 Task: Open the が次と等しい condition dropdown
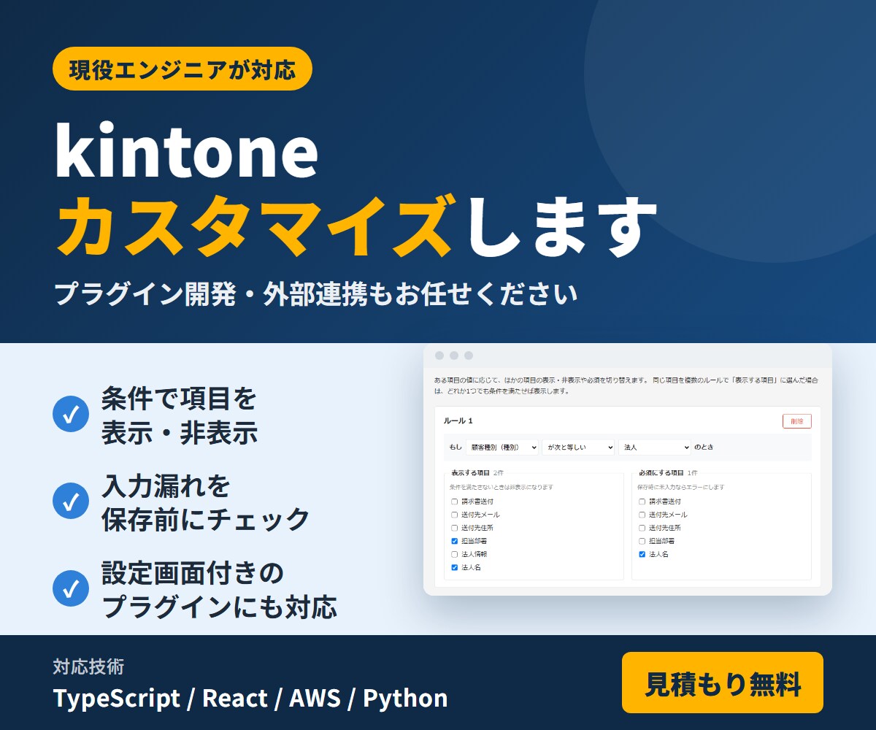(x=578, y=447)
